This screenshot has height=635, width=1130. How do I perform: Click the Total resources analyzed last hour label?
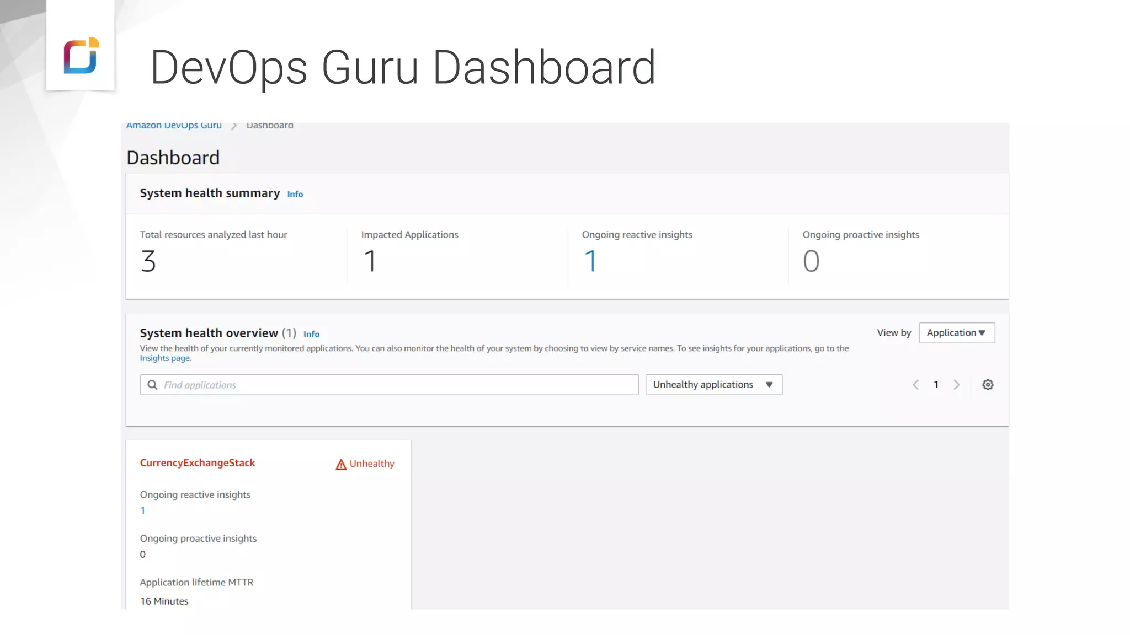coord(213,235)
